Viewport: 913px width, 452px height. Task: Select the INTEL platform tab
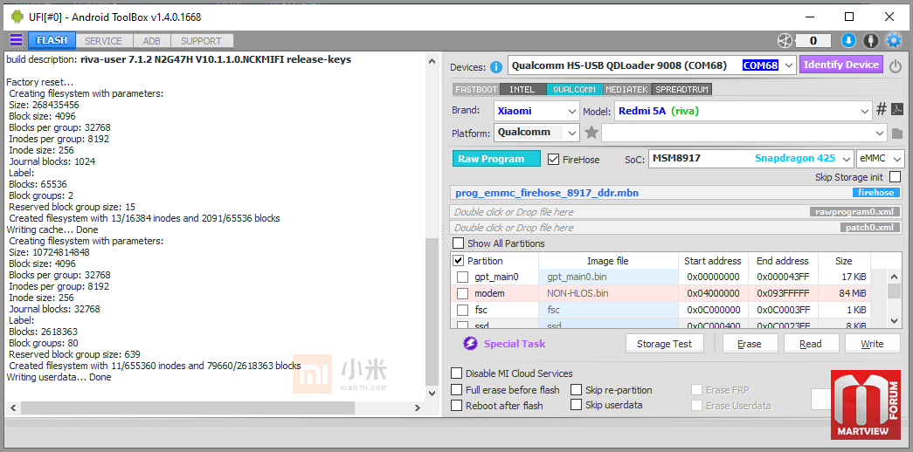tap(522, 90)
